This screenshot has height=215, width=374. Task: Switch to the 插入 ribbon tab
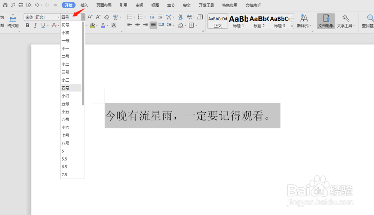click(84, 5)
